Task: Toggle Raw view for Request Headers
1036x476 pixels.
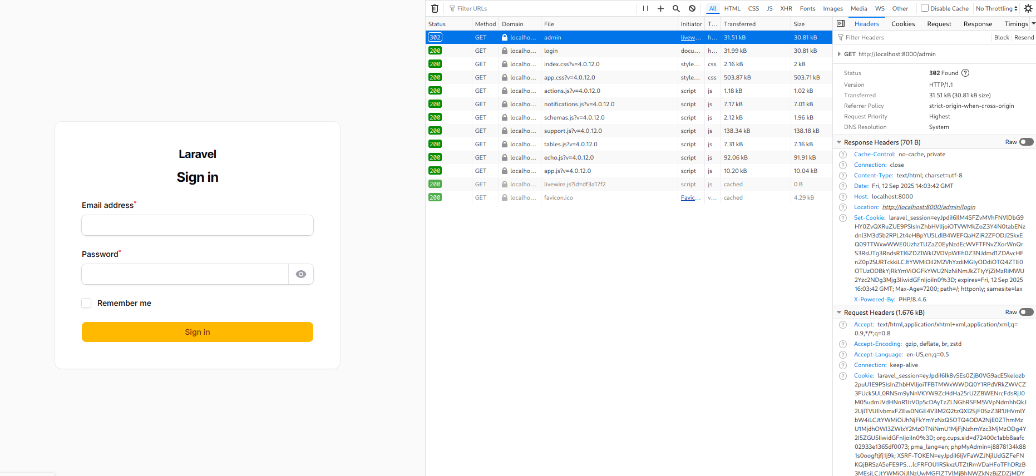Action: coord(1027,312)
